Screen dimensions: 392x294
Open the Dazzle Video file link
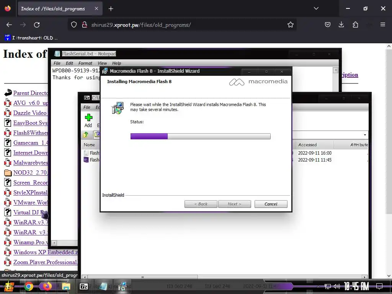[30, 113]
